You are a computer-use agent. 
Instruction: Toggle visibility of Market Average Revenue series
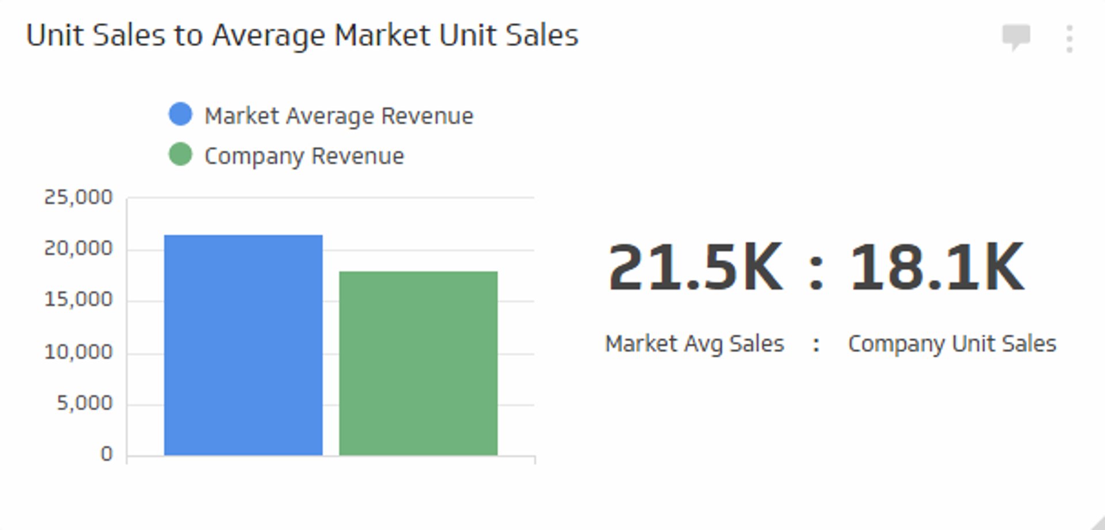[340, 115]
